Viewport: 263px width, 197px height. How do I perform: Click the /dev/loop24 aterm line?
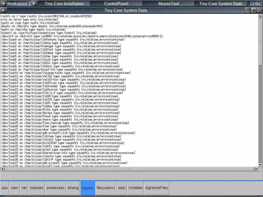[x=60, y=120]
